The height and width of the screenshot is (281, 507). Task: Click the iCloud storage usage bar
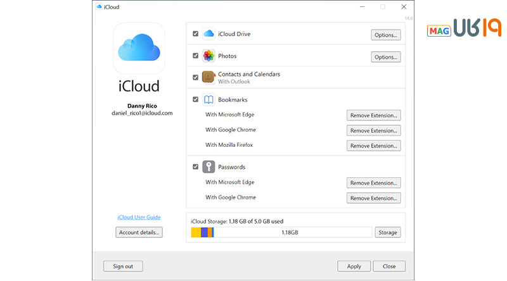(x=281, y=232)
